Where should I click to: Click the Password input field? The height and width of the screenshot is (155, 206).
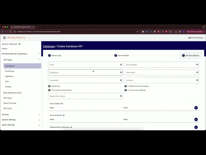tap(85, 80)
